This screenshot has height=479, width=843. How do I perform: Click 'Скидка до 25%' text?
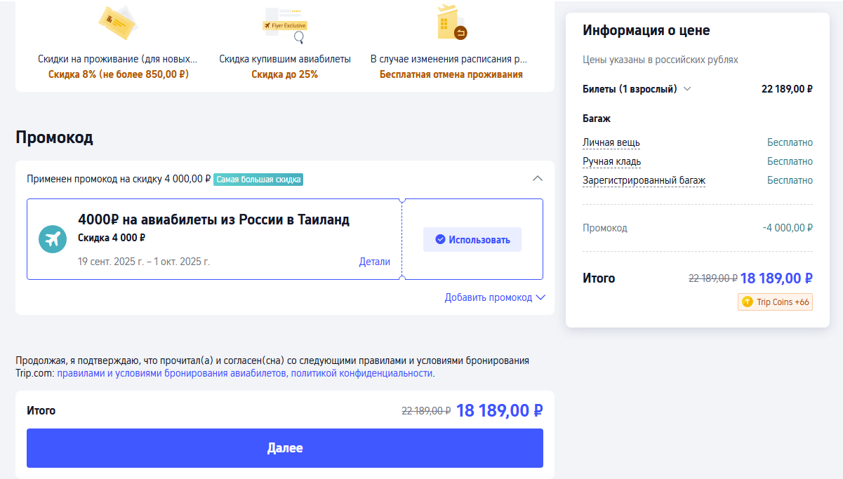285,74
